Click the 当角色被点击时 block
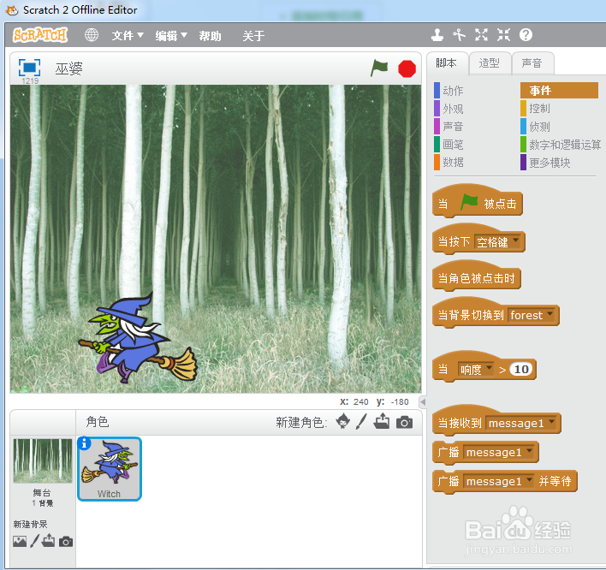This screenshot has height=570, width=606. tap(477, 276)
